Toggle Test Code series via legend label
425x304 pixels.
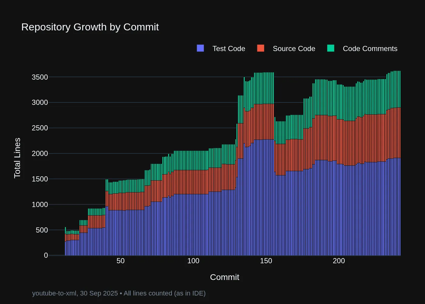coord(229,49)
